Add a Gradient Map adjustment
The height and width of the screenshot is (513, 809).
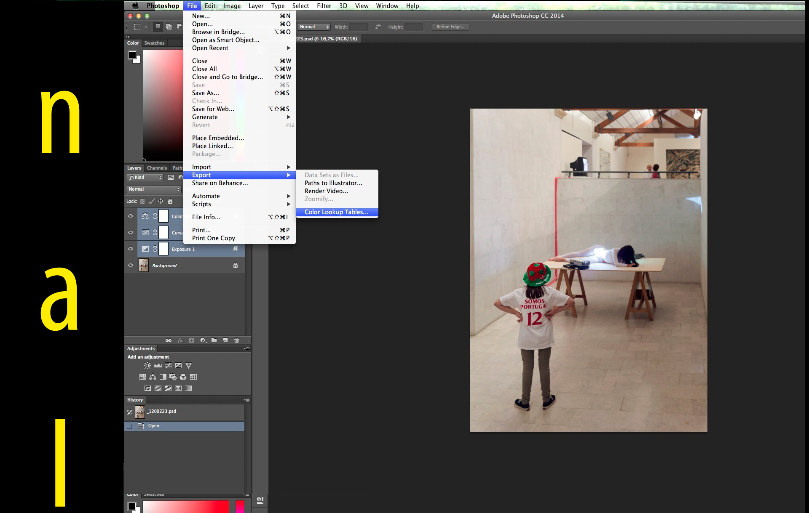pyautogui.click(x=188, y=388)
